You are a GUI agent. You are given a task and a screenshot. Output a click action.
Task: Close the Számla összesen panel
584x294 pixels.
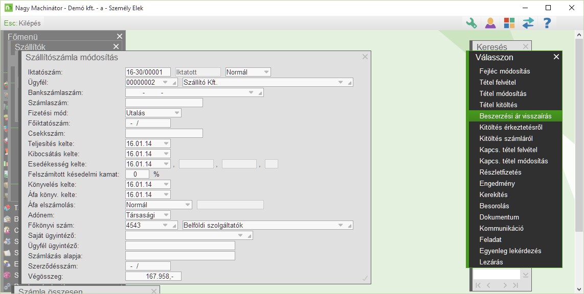click(154, 291)
